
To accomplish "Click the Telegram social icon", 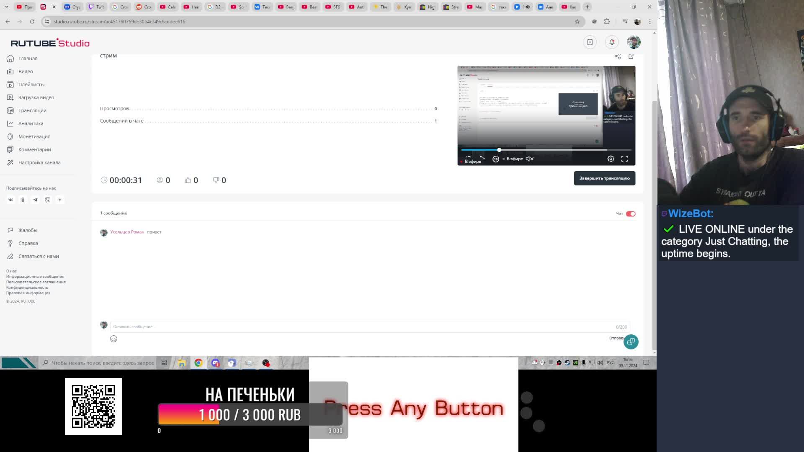I will click(35, 200).
